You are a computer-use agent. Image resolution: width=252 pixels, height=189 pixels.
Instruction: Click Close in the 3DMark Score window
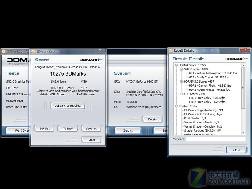pyautogui.click(x=91, y=140)
